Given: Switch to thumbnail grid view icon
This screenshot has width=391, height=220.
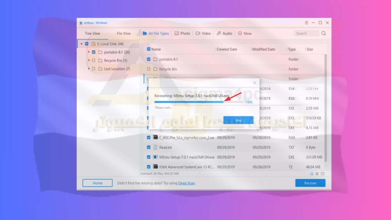Looking at the screenshot, I should [x=317, y=174].
